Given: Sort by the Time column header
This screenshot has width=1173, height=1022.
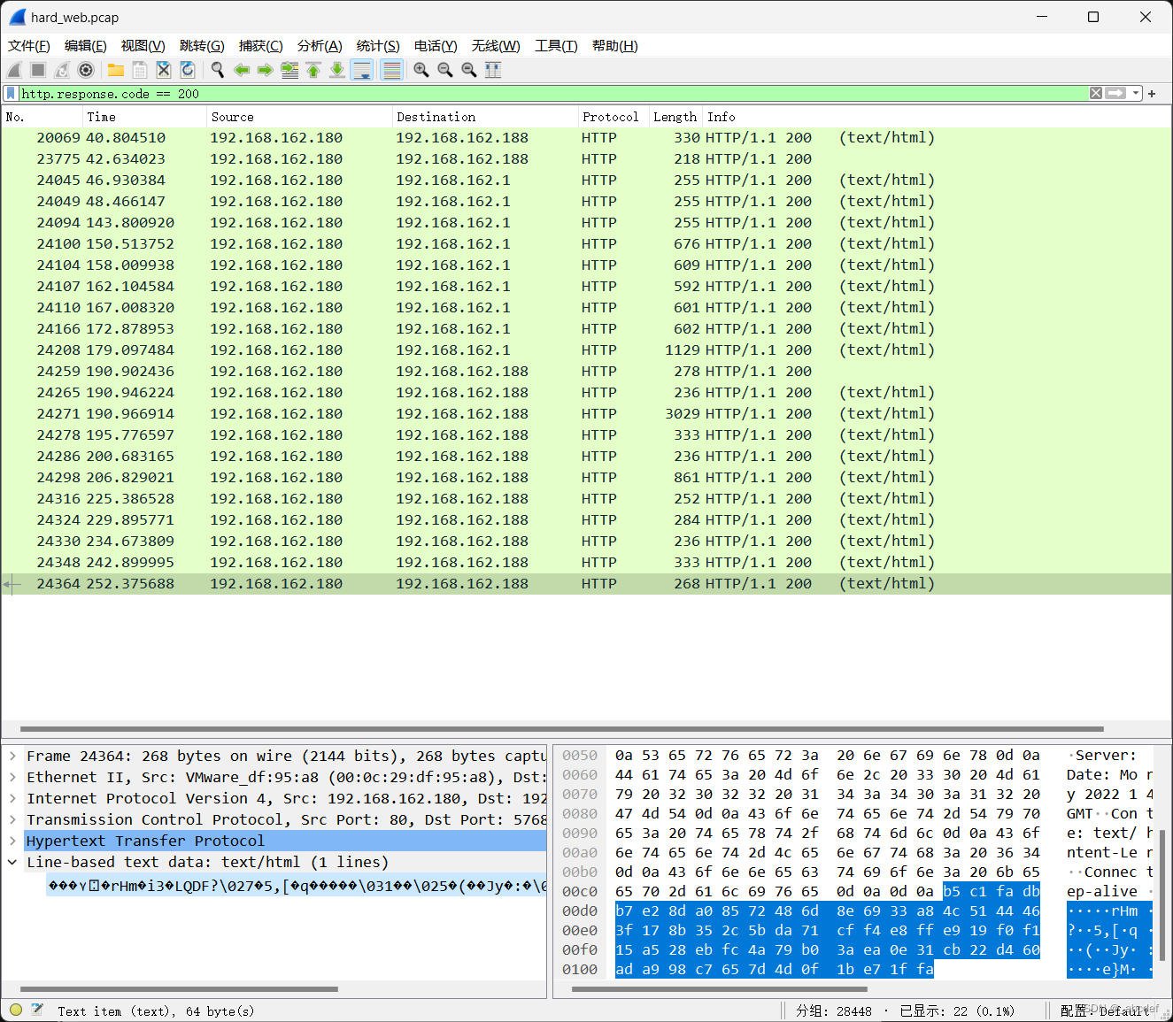Looking at the screenshot, I should pos(144,117).
